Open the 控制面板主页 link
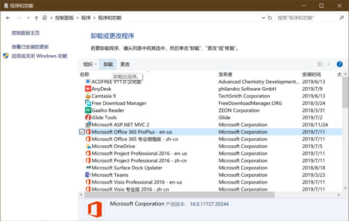The image size is (349, 221). point(26,33)
